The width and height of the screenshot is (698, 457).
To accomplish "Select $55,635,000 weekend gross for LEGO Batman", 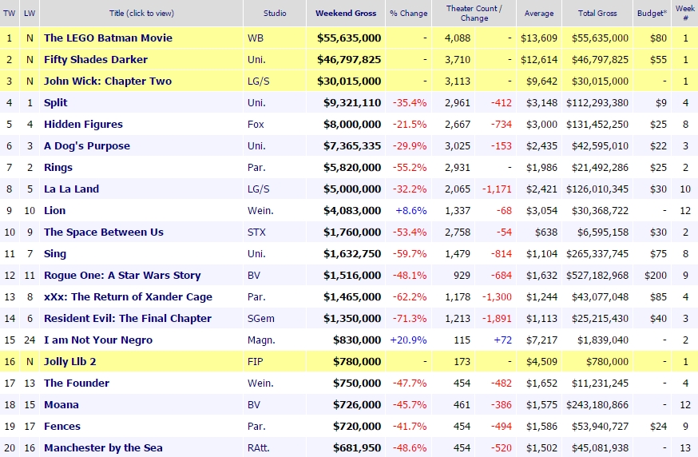I will coord(349,38).
